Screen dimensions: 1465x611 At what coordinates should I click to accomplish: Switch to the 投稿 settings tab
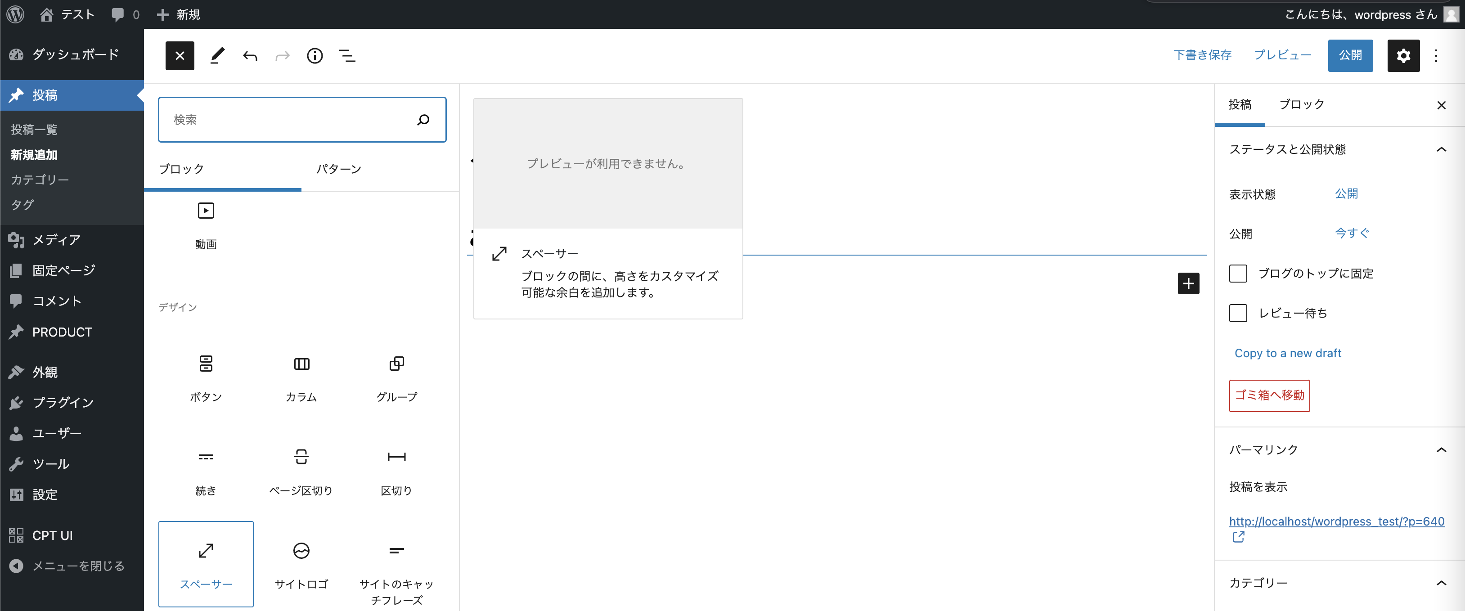pos(1239,105)
